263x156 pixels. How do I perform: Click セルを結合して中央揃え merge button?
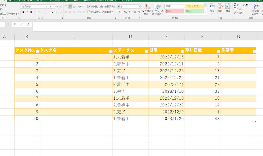(100, 12)
